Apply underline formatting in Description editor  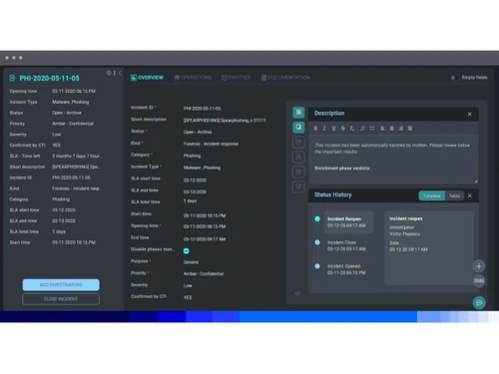(333, 129)
